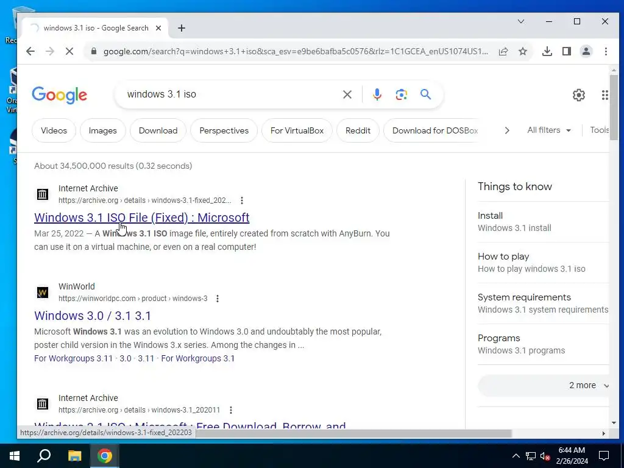
Task: Stop loading the page
Action: (x=69, y=51)
